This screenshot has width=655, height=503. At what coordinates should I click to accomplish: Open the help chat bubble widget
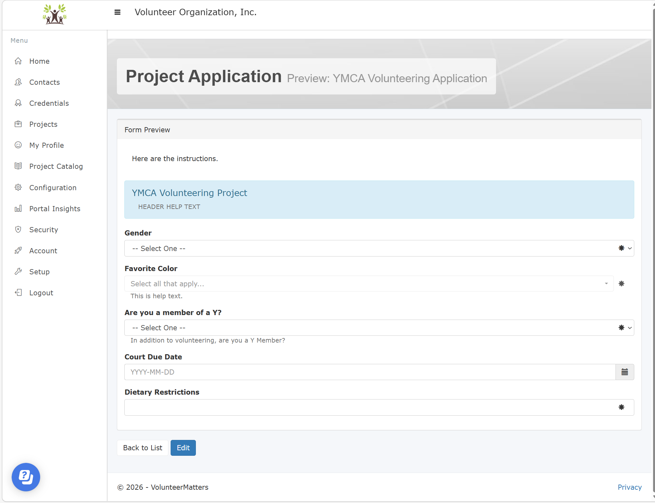point(26,477)
